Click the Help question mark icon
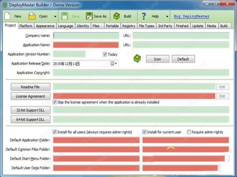The height and width of the screenshot is (177, 237). (x=144, y=16)
